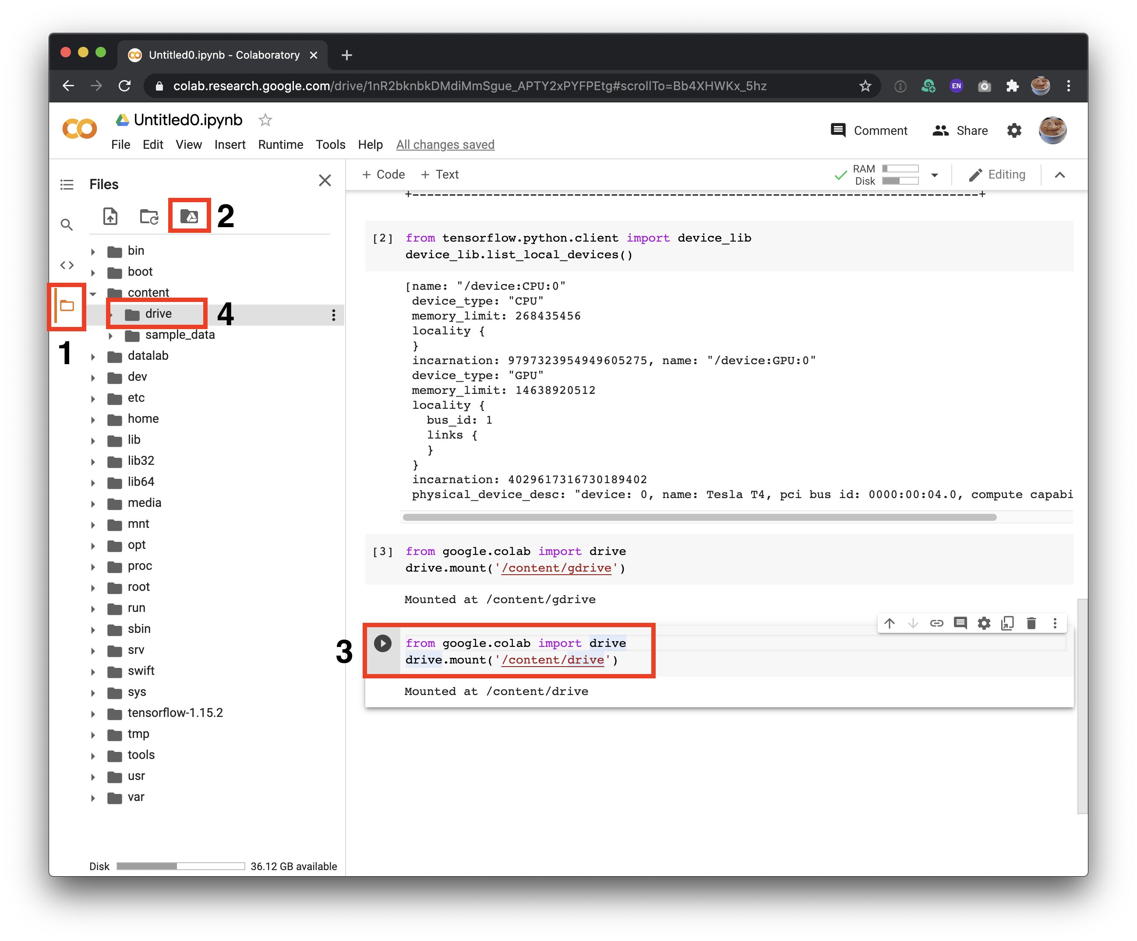Click the Mount Drive icon in Files
Screen dimensions: 1137x941
189,217
